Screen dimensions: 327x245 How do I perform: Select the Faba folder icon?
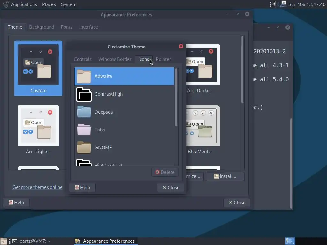pos(84,130)
